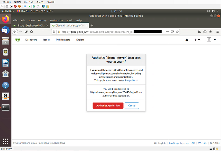221x151 pixels.
Task: Open the clock showing 17:56
Action: click(x=116, y=11)
